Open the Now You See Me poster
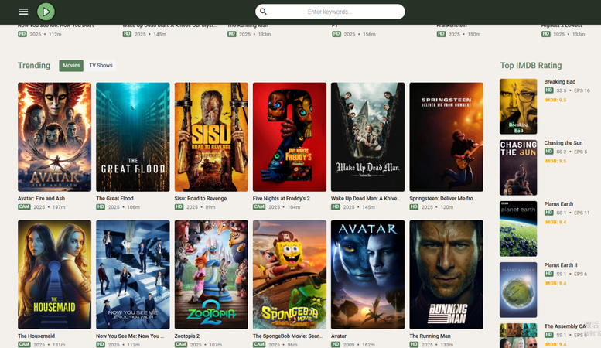Viewport: 601px width, 348px height. 133,275
